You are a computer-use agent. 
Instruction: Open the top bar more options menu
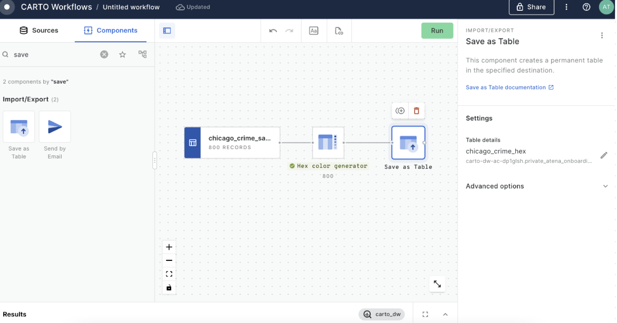(x=566, y=7)
